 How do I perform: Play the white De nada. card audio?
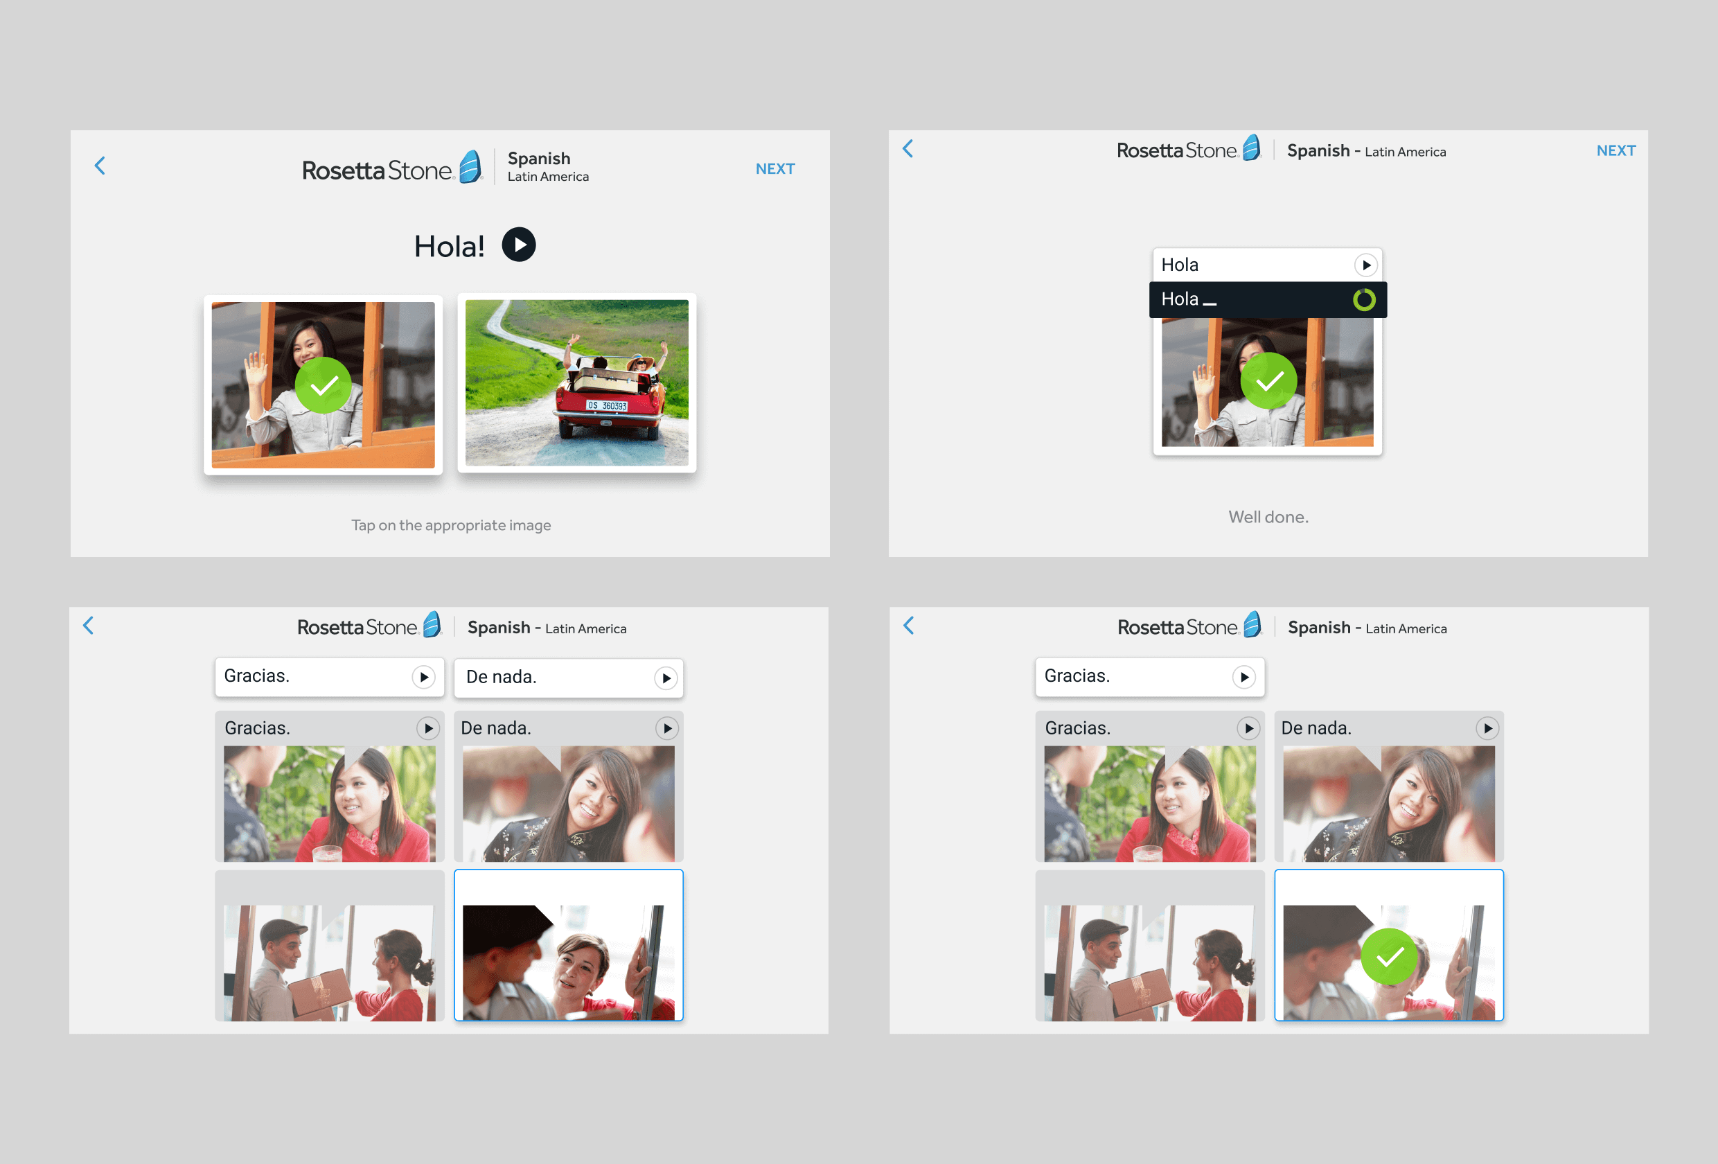click(x=665, y=678)
